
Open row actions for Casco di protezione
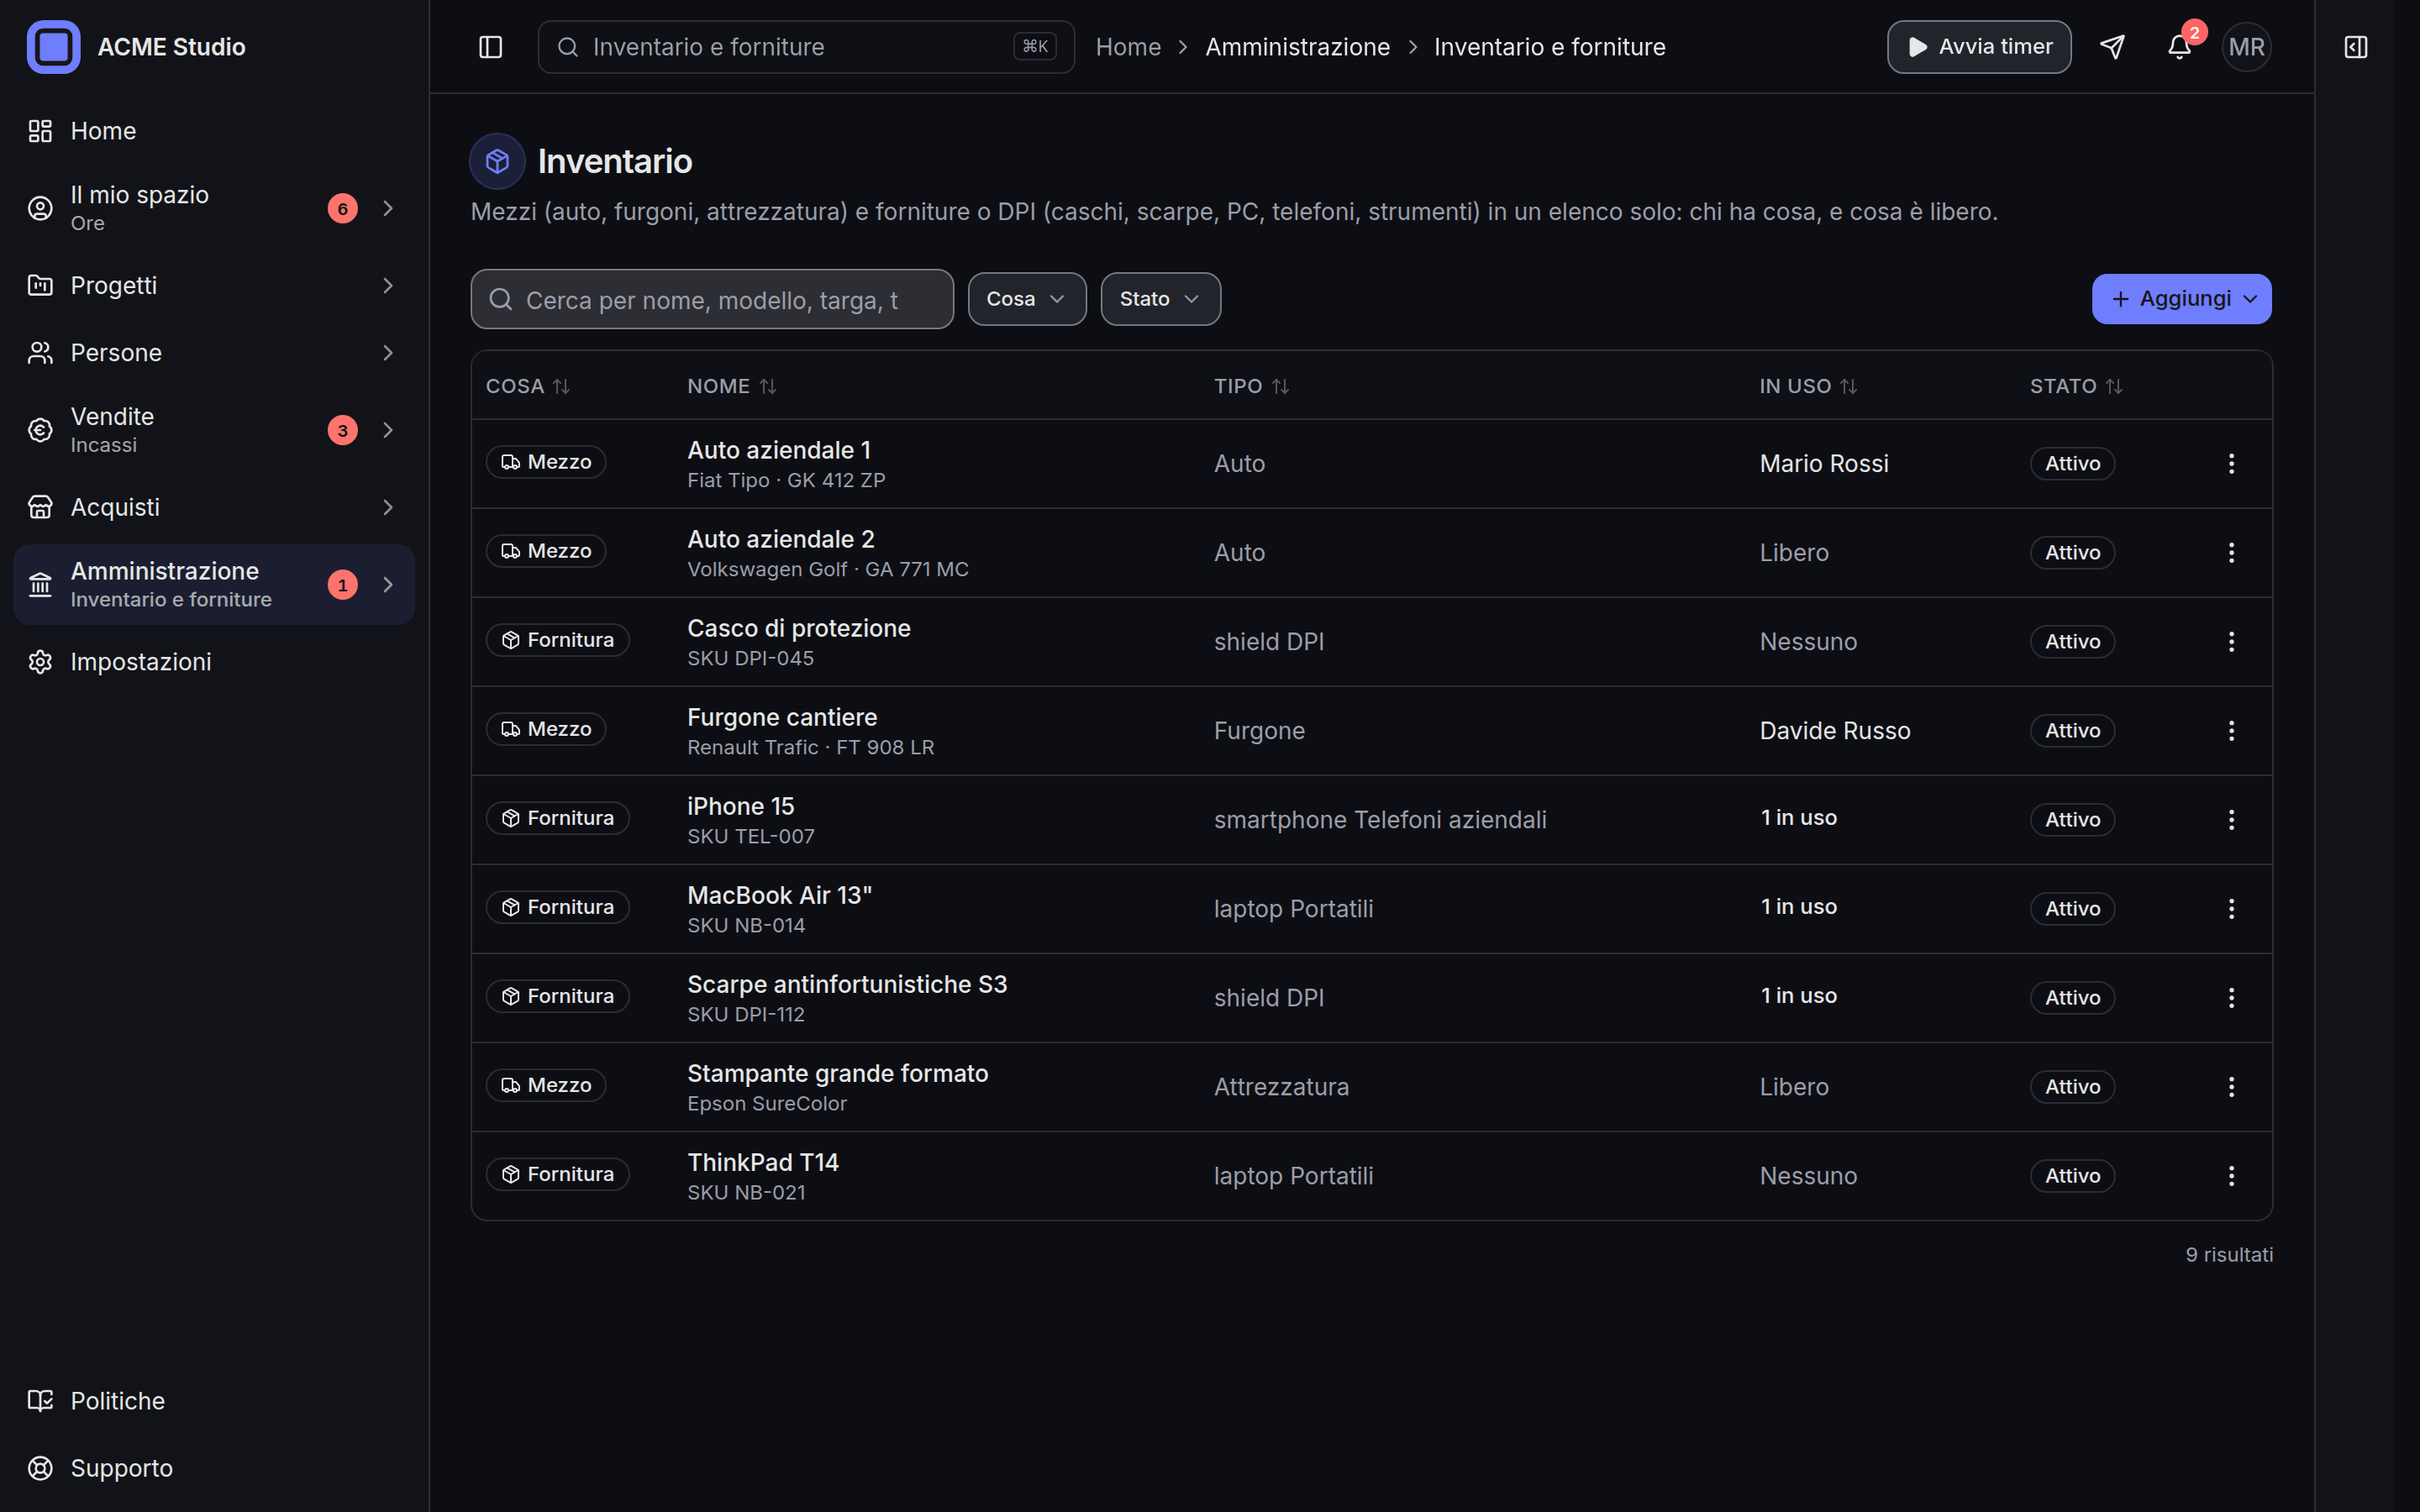(2231, 641)
